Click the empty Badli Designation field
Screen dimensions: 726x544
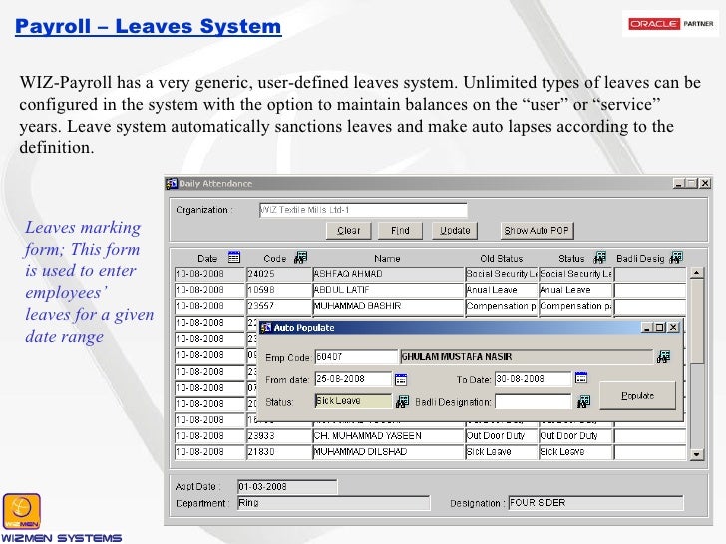point(533,401)
